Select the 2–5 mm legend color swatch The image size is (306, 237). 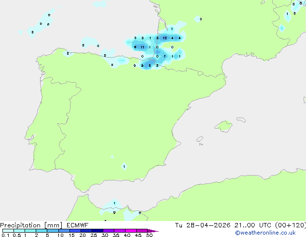42,231
